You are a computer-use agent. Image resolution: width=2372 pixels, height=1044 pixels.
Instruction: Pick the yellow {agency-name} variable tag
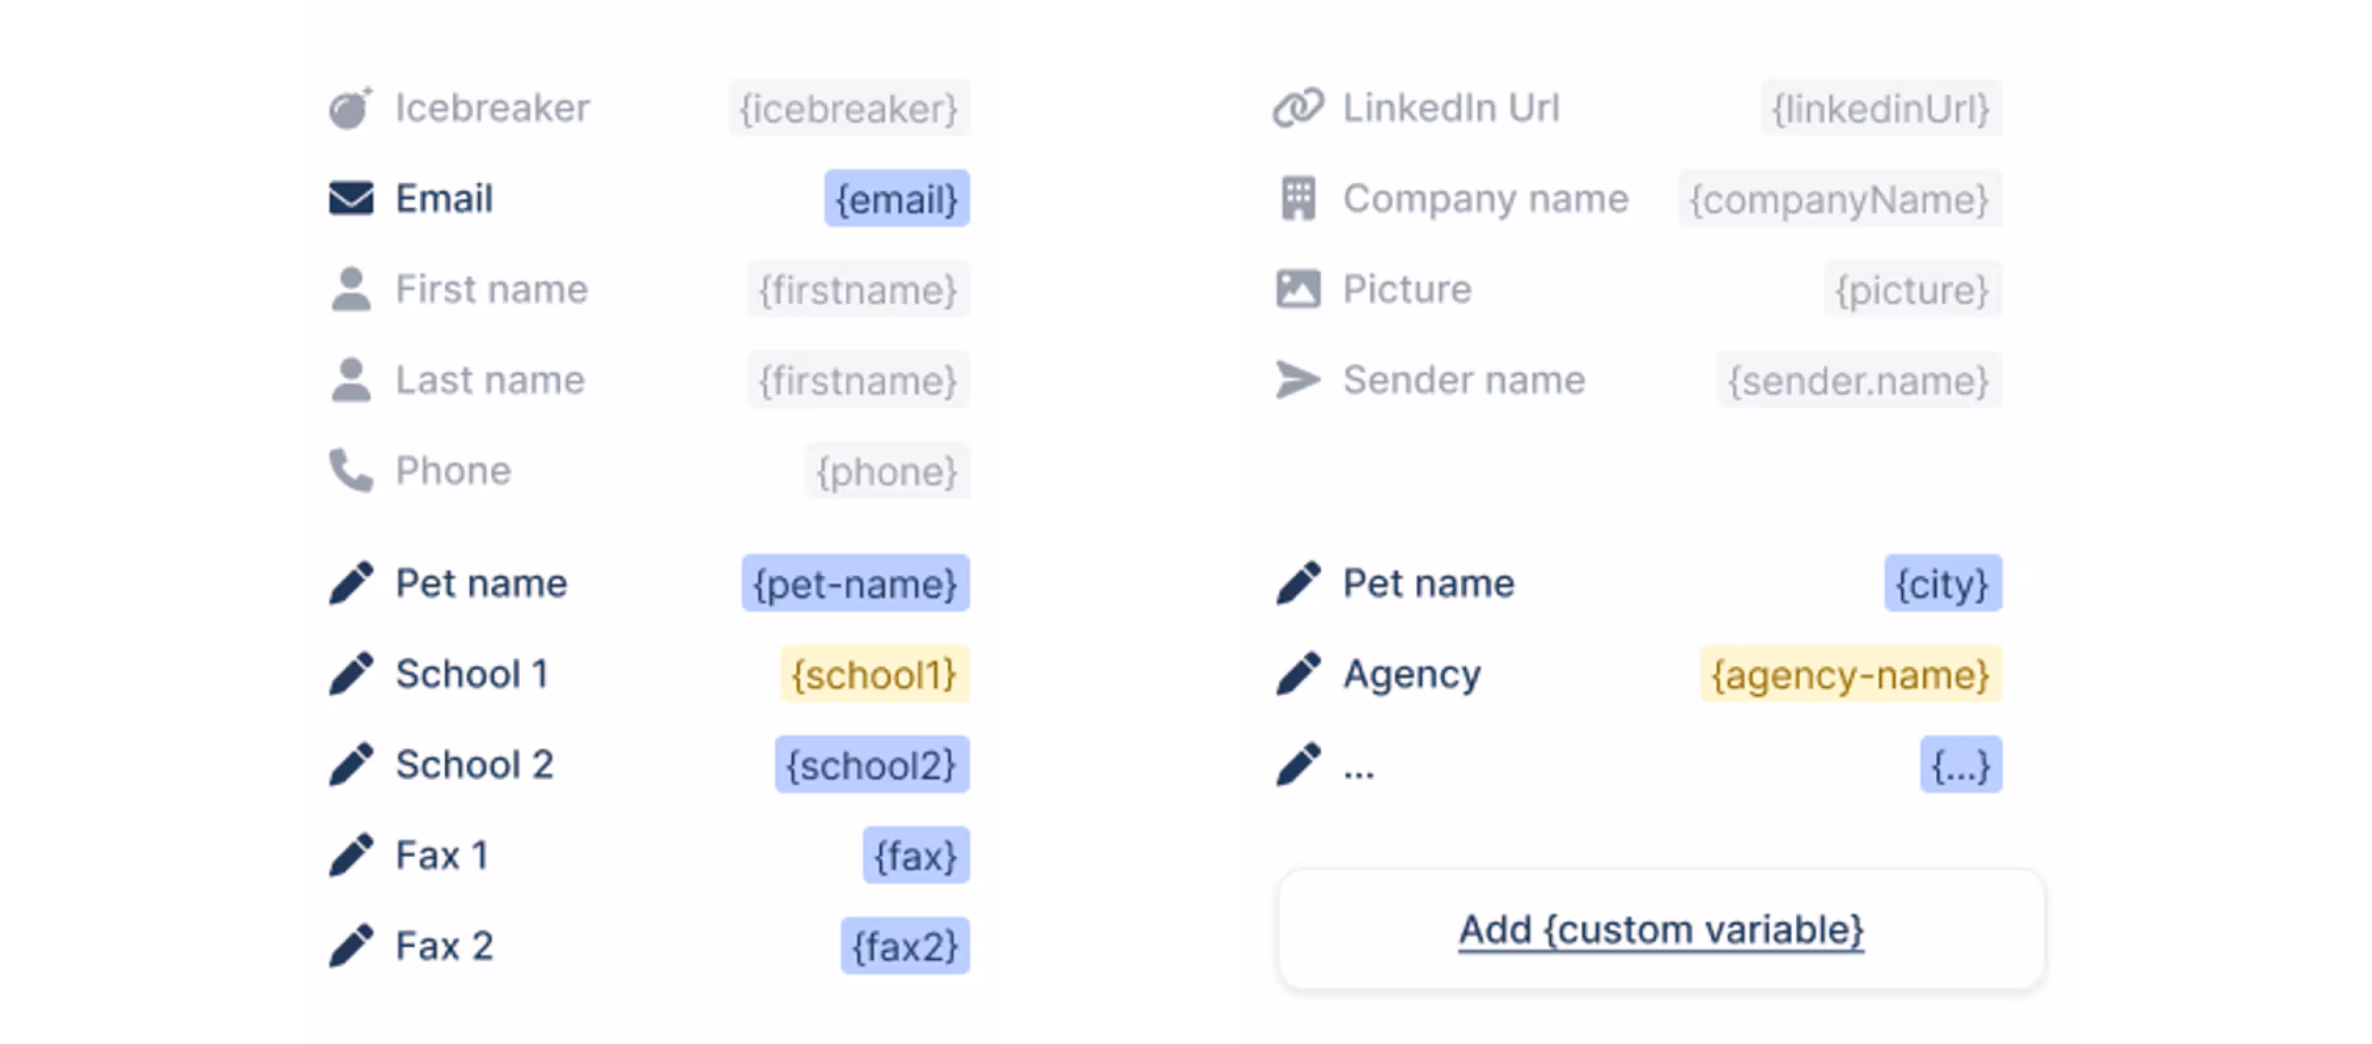[1850, 675]
